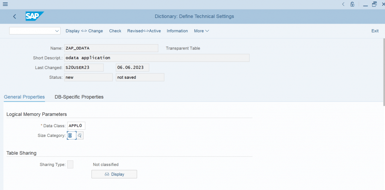Click the Size Category input field

pyautogui.click(x=72, y=135)
